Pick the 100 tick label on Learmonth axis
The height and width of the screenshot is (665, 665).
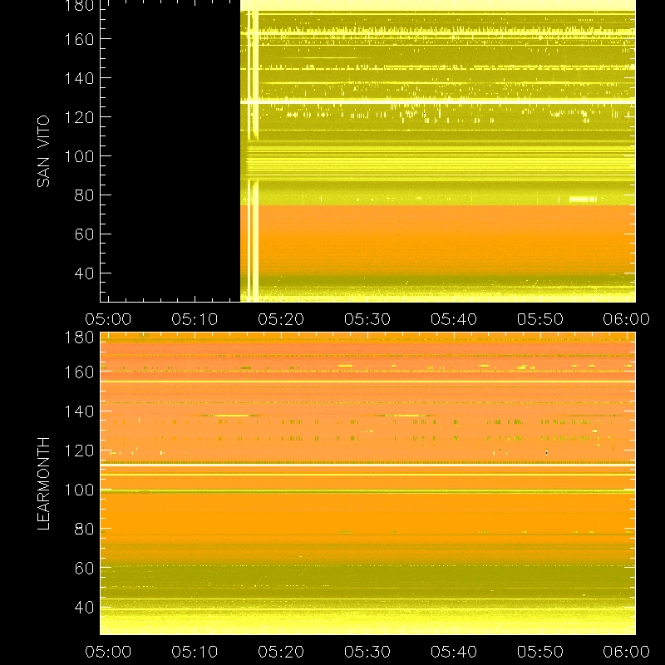pyautogui.click(x=79, y=490)
